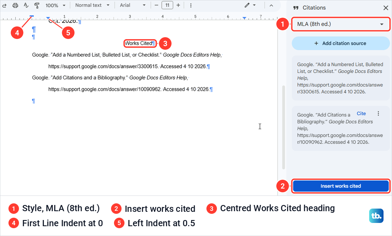Click the font size field showing 11
The height and width of the screenshot is (236, 392).
click(167, 5)
